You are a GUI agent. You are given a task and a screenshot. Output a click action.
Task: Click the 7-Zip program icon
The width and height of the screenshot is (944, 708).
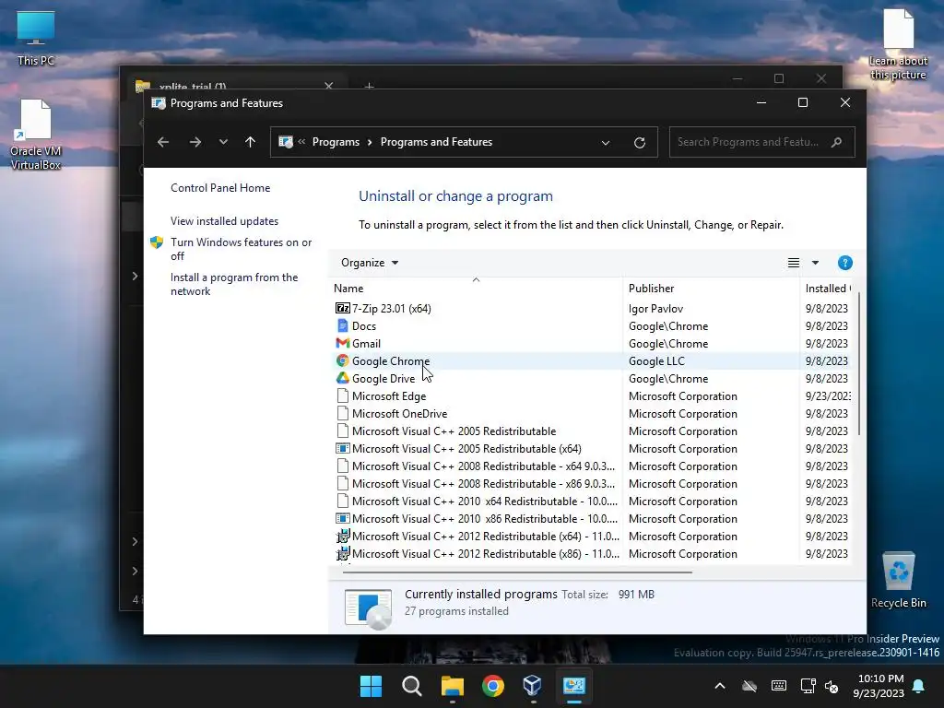click(x=343, y=308)
